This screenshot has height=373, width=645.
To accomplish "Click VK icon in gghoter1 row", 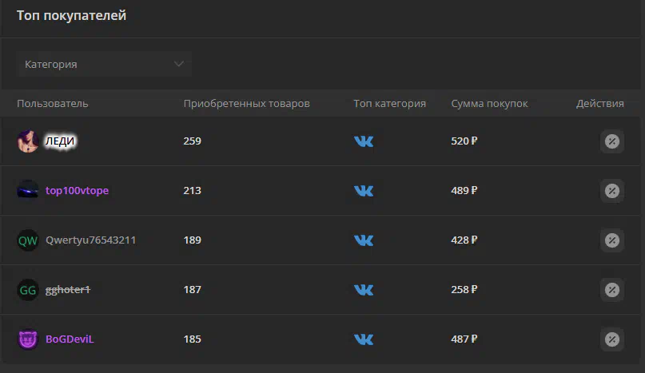I will pos(364,290).
